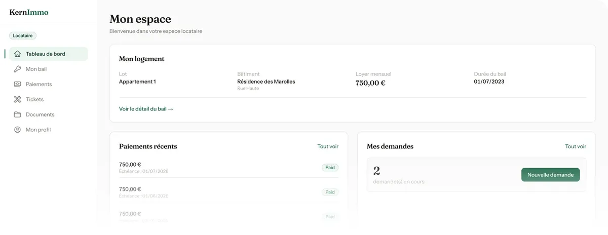Click the 750,00 € monthly rent amount

tap(370, 83)
